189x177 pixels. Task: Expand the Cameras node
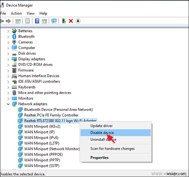click(8, 42)
